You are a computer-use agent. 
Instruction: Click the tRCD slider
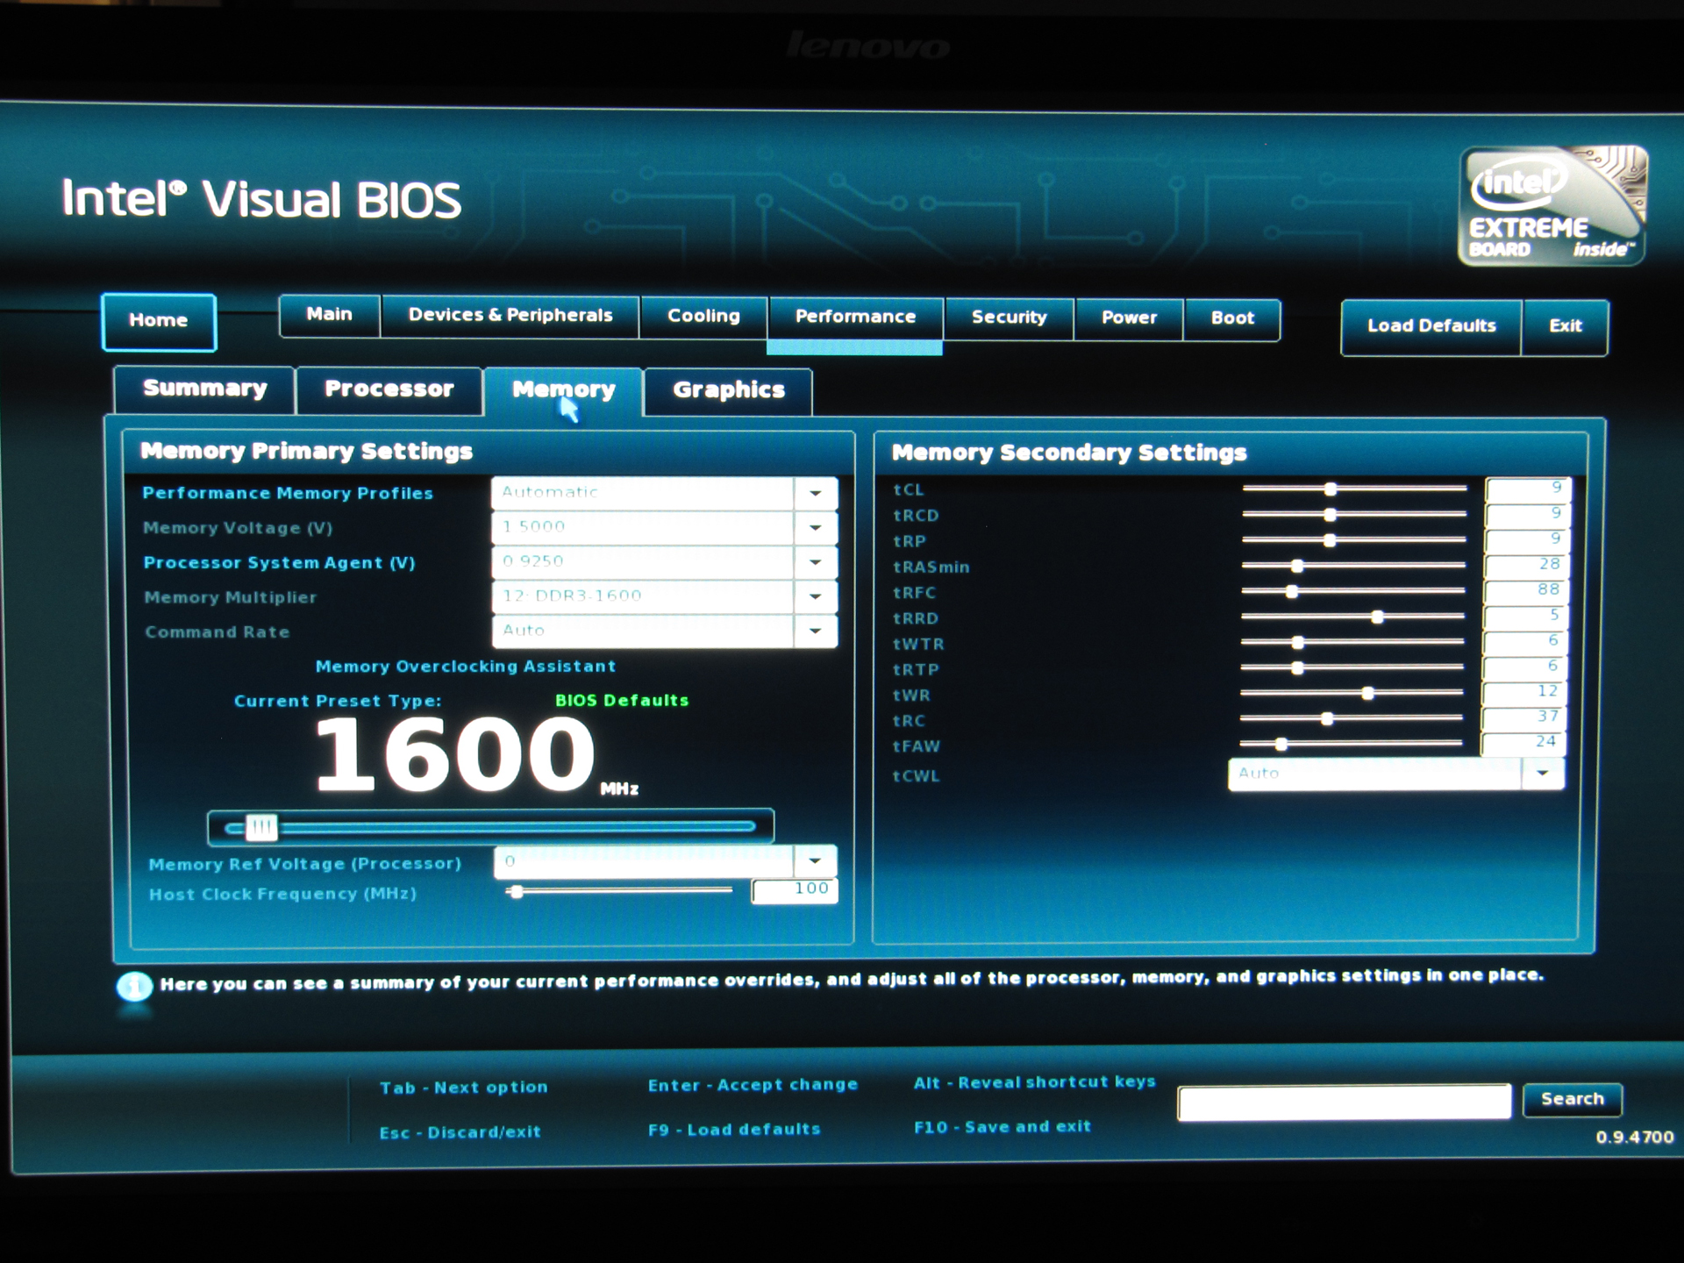[x=1354, y=514]
